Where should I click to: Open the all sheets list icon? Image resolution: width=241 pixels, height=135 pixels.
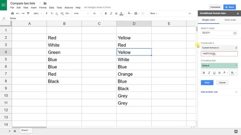click(15, 131)
